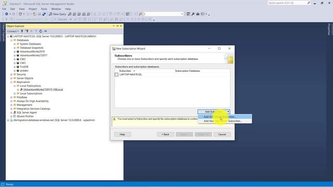Click the wizard Help button
The image size is (333, 187).
coord(122,135)
